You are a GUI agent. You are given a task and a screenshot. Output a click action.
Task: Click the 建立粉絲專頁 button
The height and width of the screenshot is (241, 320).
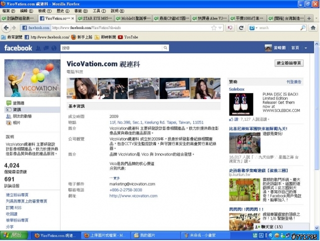click(x=289, y=63)
